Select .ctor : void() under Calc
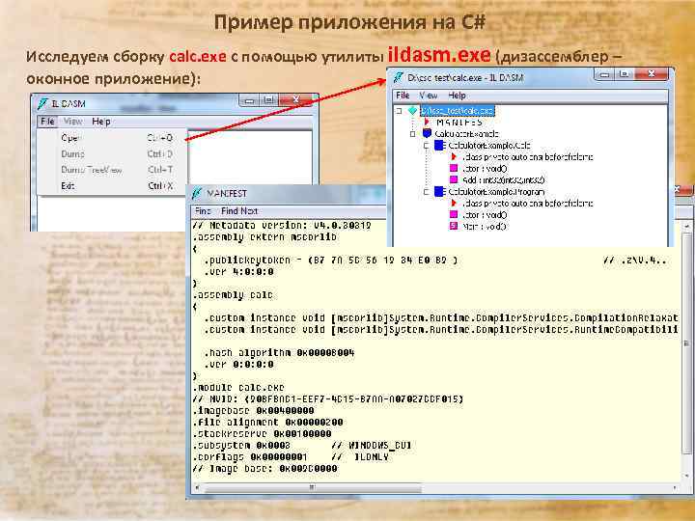Image resolution: width=695 pixels, height=521 pixels. point(485,168)
